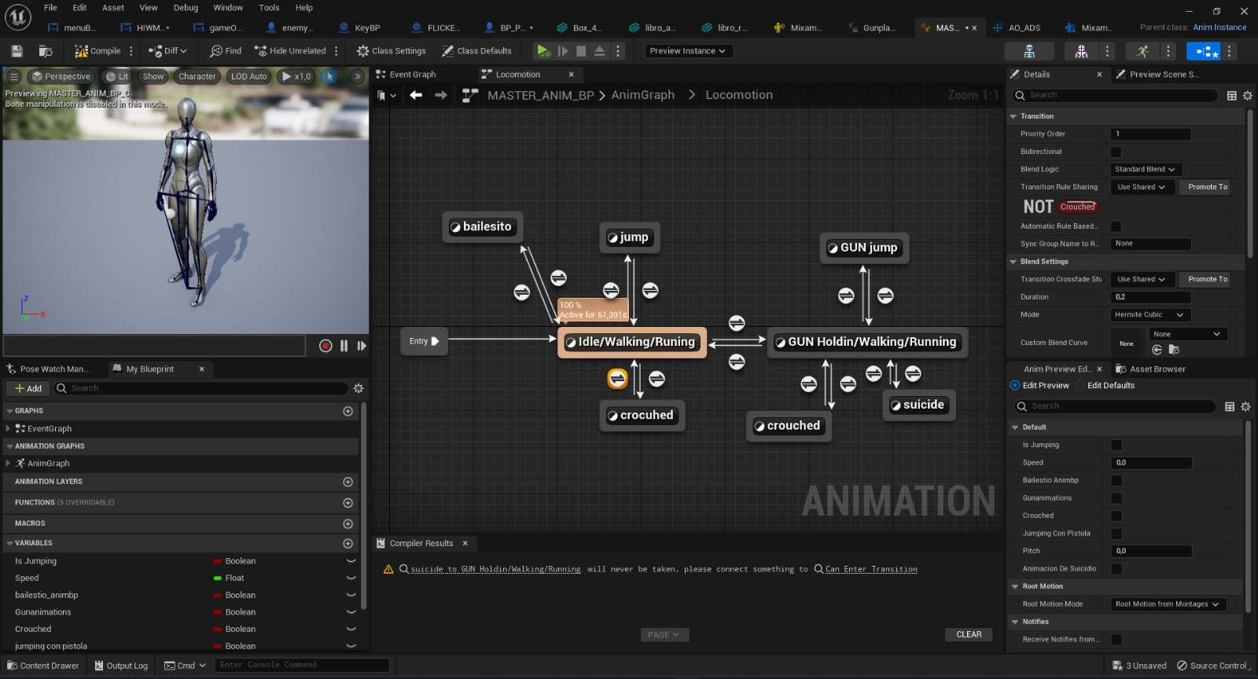Click the Stop simulation icon
The image size is (1258, 679).
pyautogui.click(x=581, y=51)
